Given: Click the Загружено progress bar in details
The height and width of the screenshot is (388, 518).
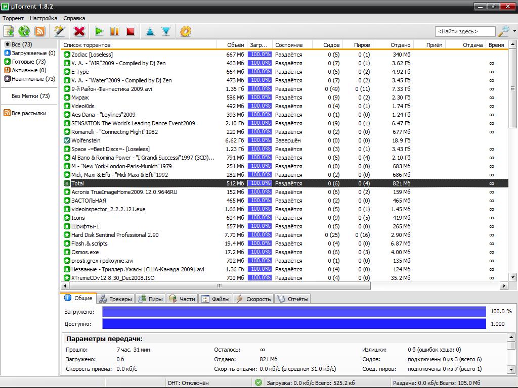Looking at the screenshot, I should click(x=294, y=311).
